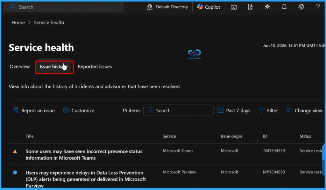326x190 pixels.
Task: Open the Filter options
Action: [268, 110]
